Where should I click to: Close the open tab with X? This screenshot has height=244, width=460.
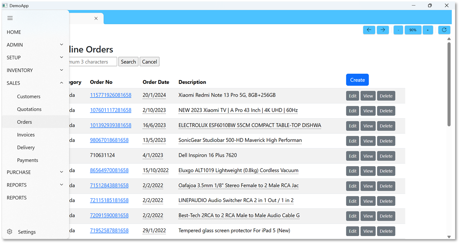click(x=96, y=19)
